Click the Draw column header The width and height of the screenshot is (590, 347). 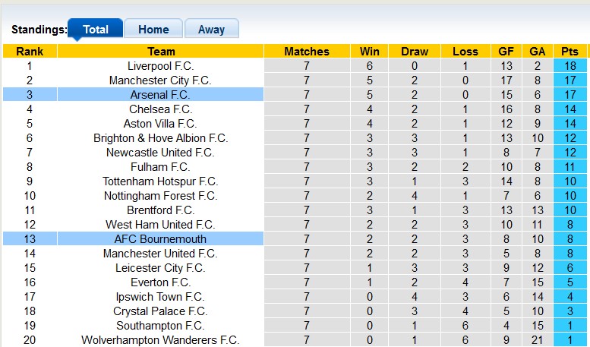click(x=415, y=52)
